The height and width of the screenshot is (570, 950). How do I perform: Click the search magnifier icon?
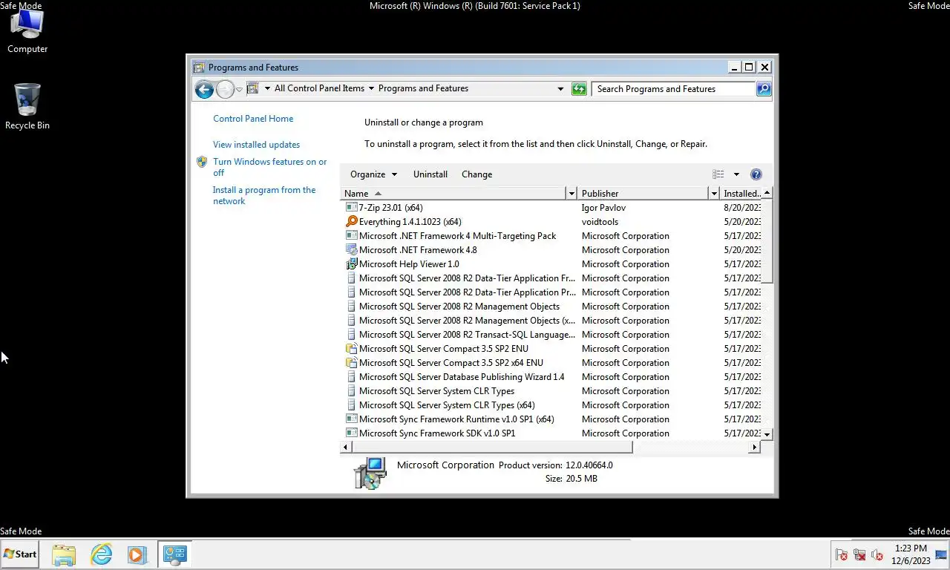click(x=763, y=89)
